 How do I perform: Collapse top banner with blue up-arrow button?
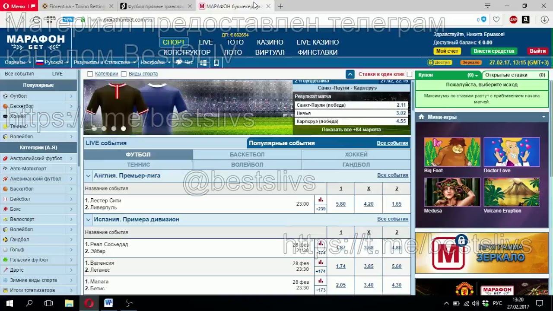[x=350, y=74]
